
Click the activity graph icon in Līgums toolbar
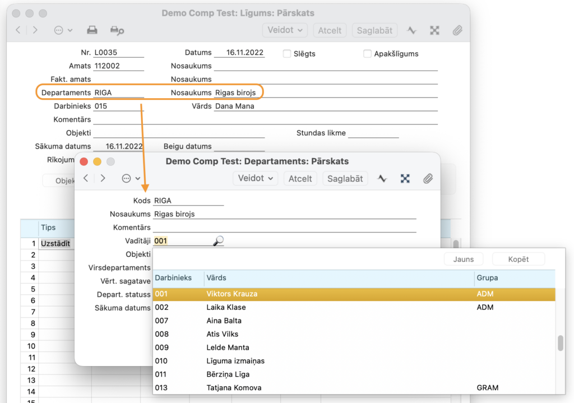pos(412,30)
